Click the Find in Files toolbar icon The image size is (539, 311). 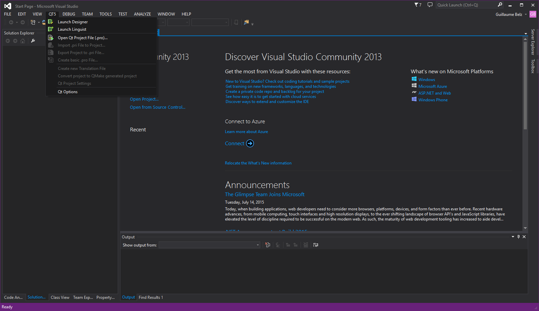tap(246, 22)
